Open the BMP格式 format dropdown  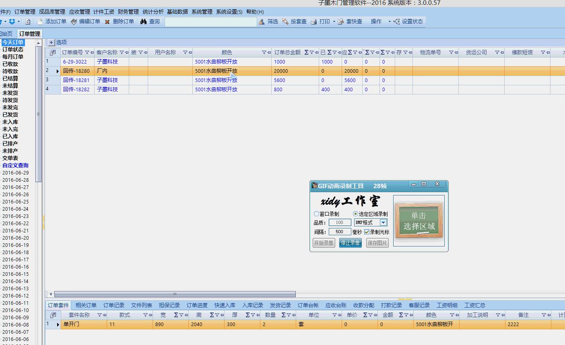tap(383, 223)
